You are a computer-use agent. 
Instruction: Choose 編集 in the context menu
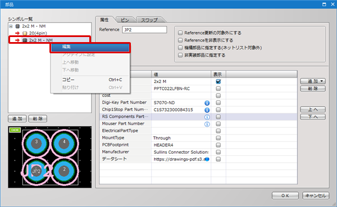tap(90, 47)
